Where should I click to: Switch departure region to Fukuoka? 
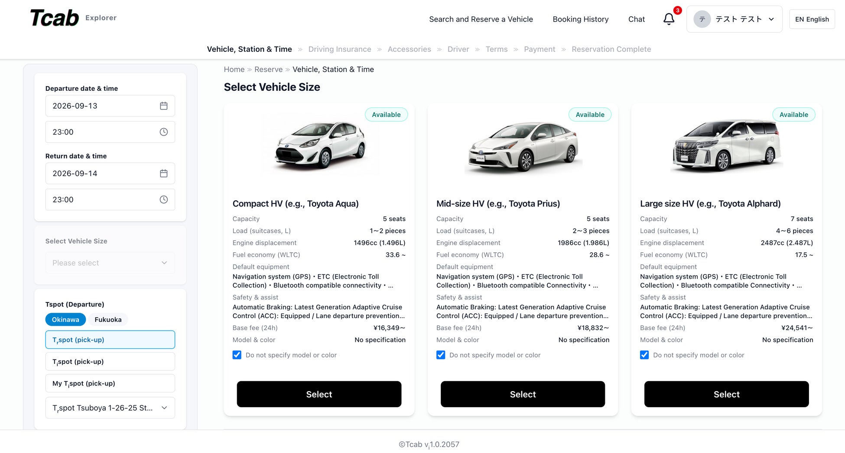[x=108, y=320]
